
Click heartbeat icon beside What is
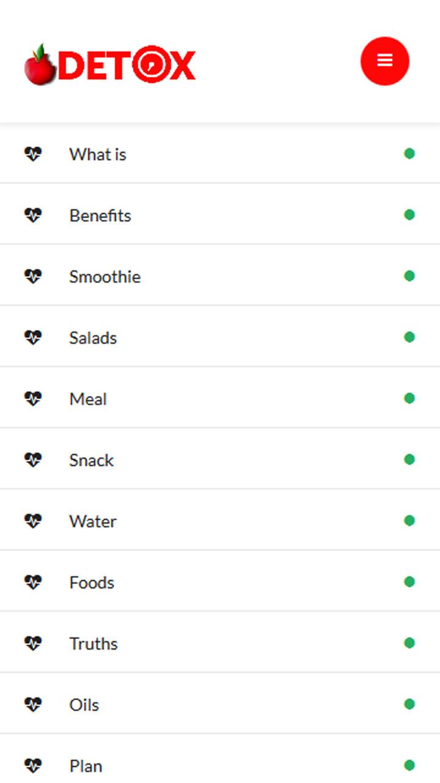[33, 154]
